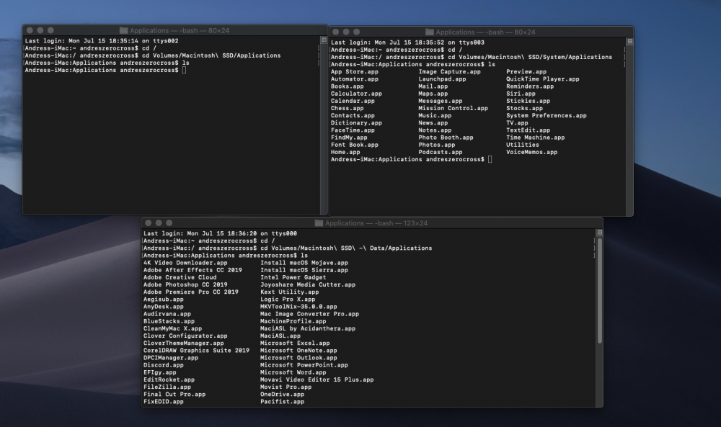The width and height of the screenshot is (721, 427).
Task: Click 'Podcasts.app' entry
Action: tap(440, 152)
